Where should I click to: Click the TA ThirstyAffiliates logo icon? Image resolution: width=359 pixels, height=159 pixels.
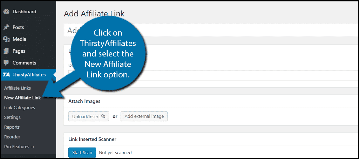(6, 75)
